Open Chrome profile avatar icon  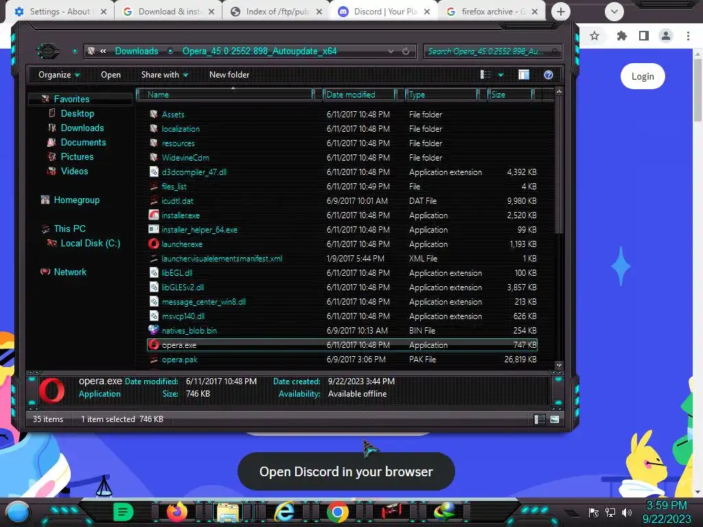click(x=666, y=36)
